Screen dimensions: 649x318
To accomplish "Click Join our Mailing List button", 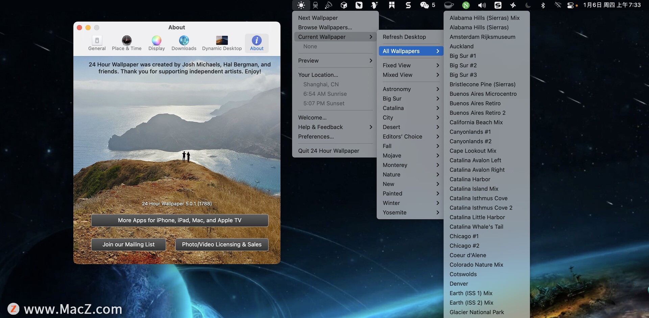I will pyautogui.click(x=128, y=244).
